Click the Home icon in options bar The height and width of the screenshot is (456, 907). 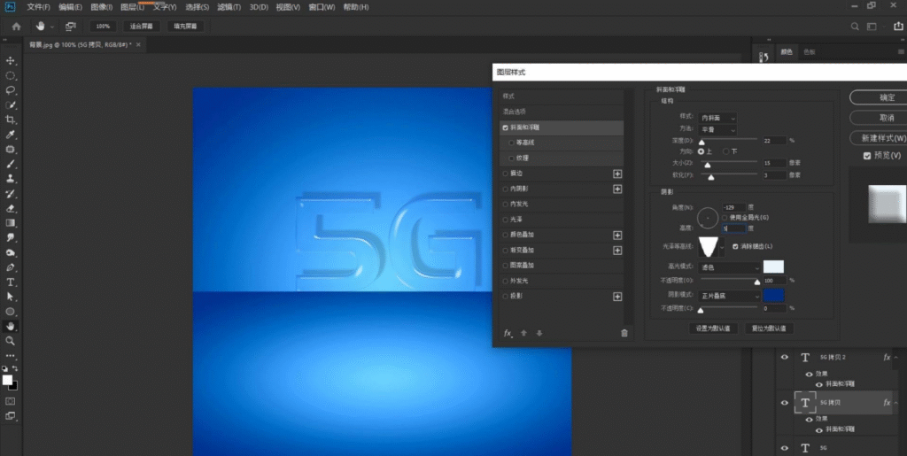click(x=16, y=27)
